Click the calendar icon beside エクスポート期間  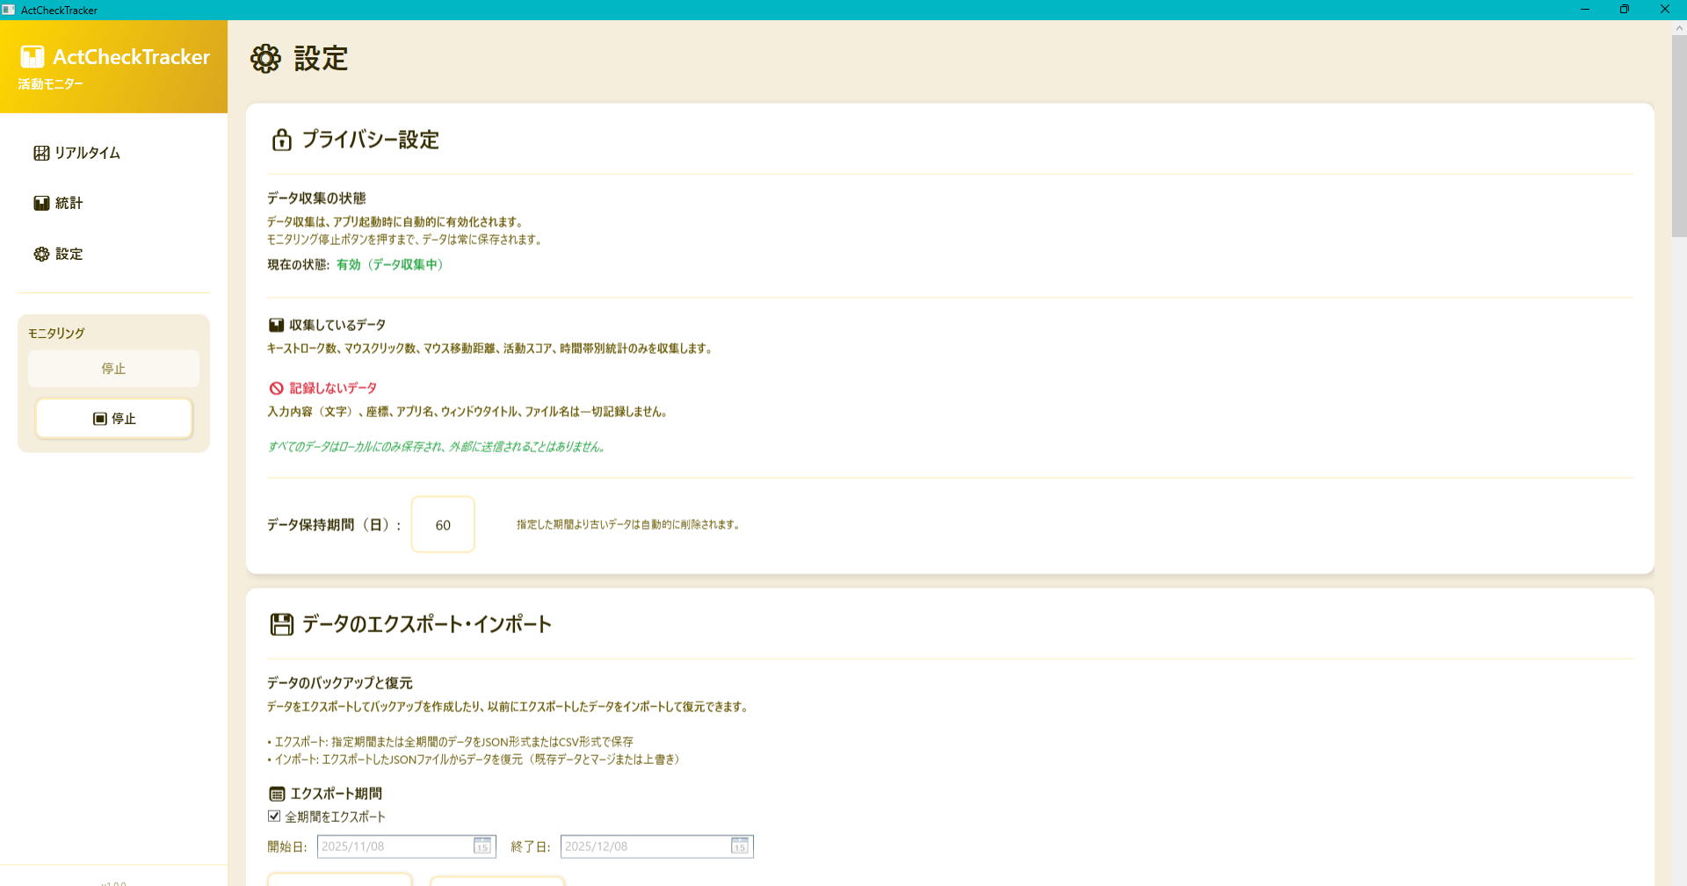[275, 793]
